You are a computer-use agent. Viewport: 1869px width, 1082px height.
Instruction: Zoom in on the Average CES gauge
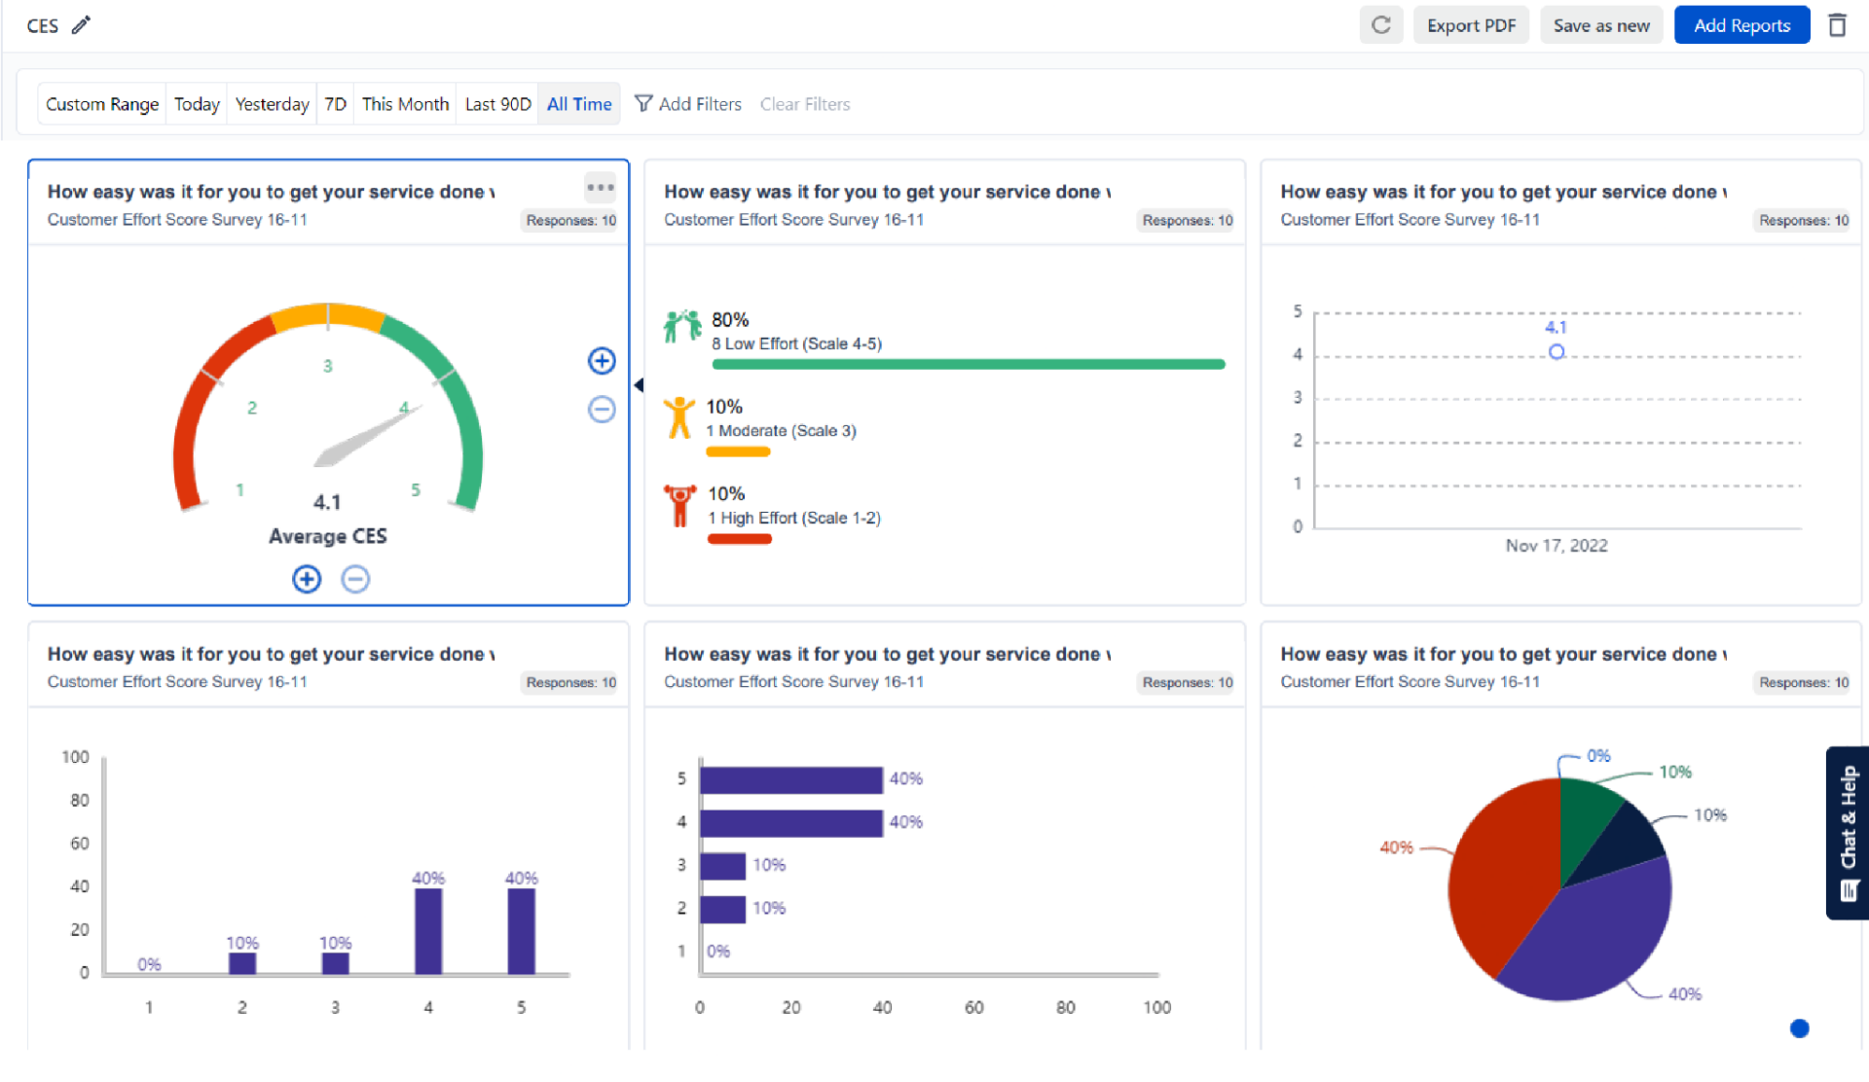(x=306, y=578)
